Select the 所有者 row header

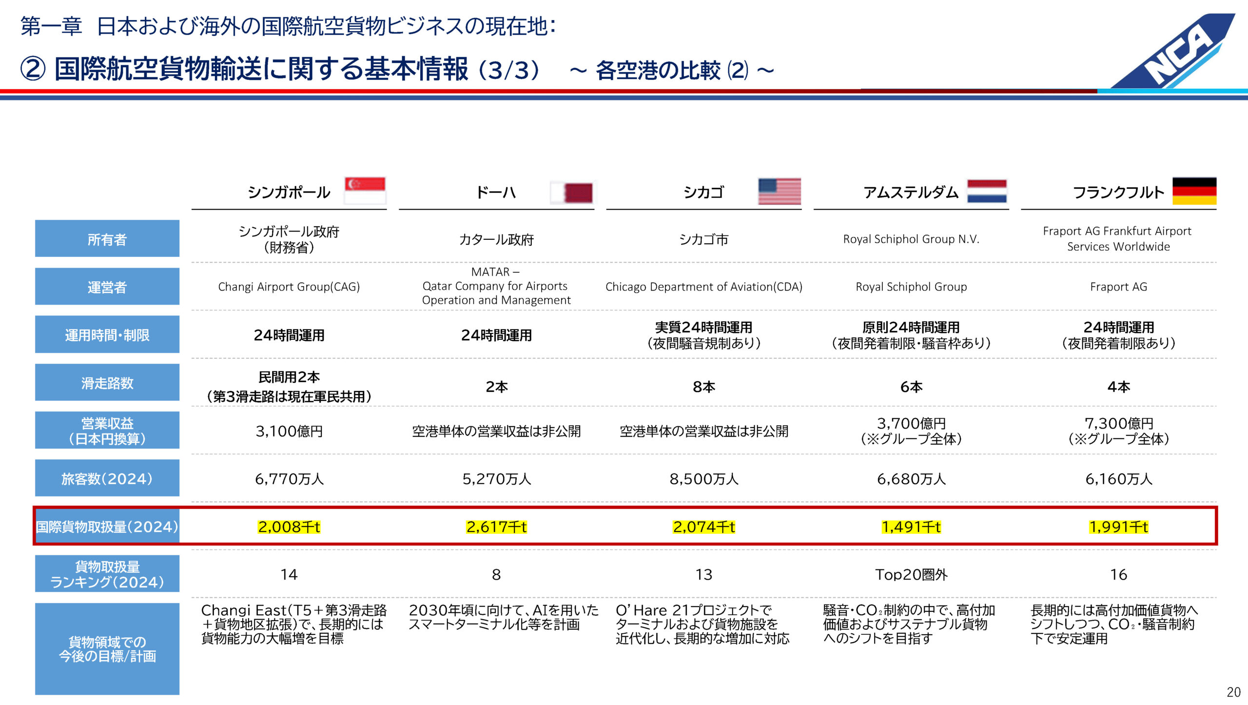tap(107, 239)
